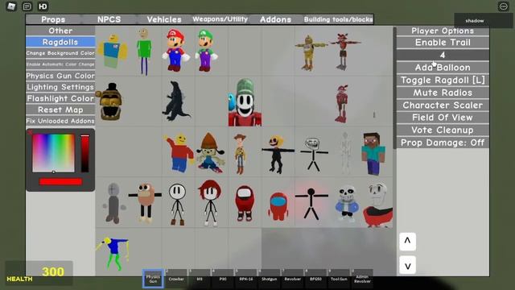The height and width of the screenshot is (290, 515).
Task: Spawn the LEGO minifigure ragdoll
Action: [179, 153]
